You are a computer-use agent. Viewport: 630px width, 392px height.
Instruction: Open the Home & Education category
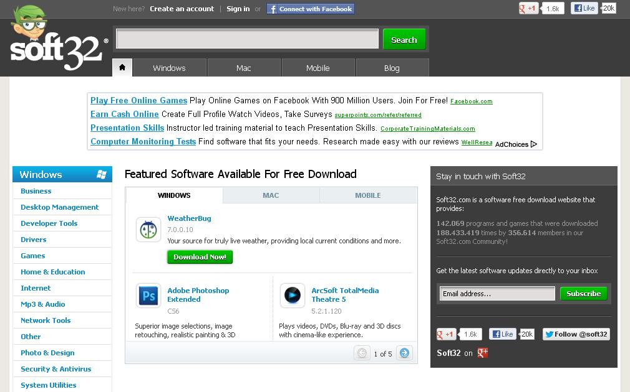click(52, 272)
